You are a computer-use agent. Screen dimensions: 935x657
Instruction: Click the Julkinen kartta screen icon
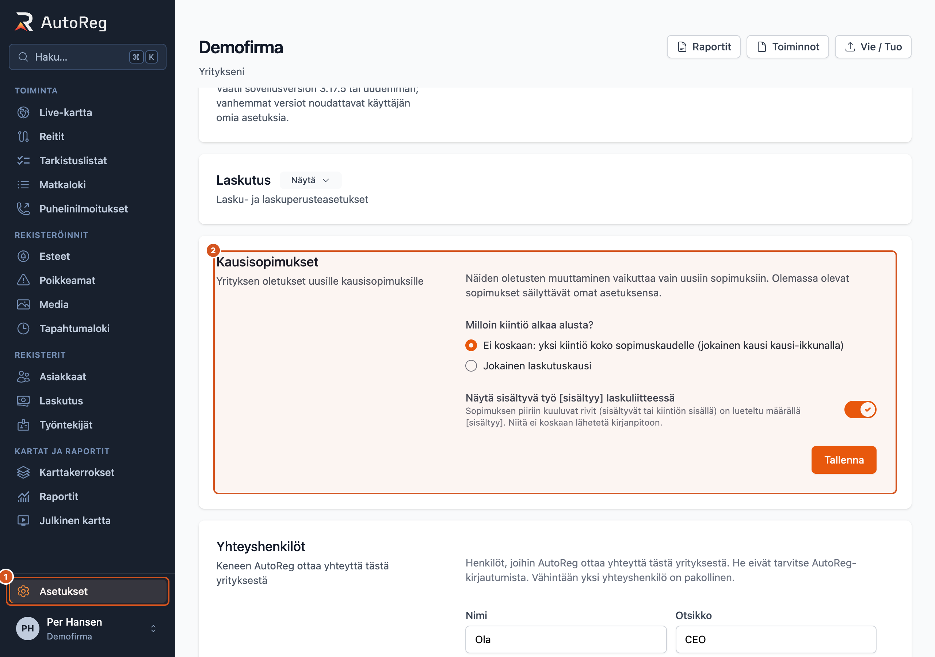(23, 520)
